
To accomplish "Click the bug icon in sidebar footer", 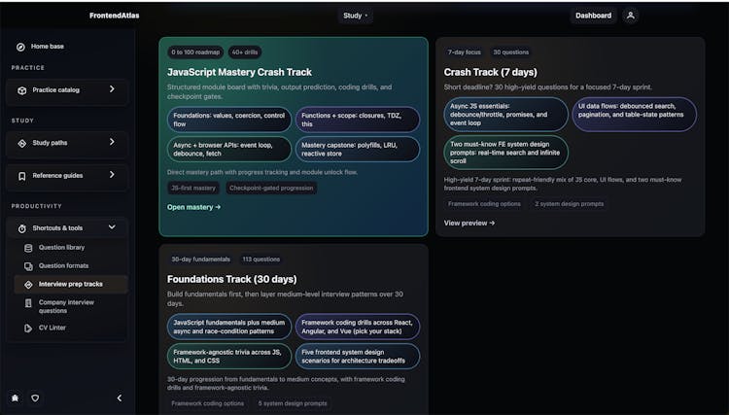I will (16, 398).
